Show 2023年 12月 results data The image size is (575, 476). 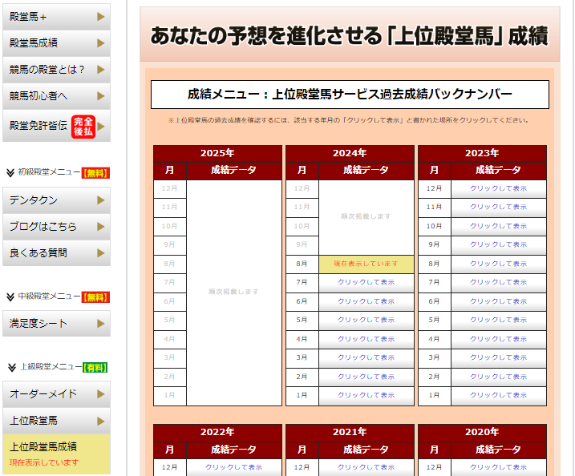pos(498,188)
